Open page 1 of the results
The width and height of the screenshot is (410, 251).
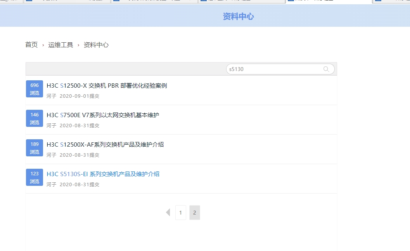point(181,213)
